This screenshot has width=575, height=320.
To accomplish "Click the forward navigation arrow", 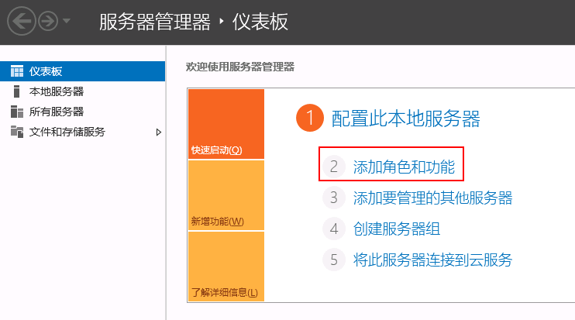I will (x=48, y=21).
